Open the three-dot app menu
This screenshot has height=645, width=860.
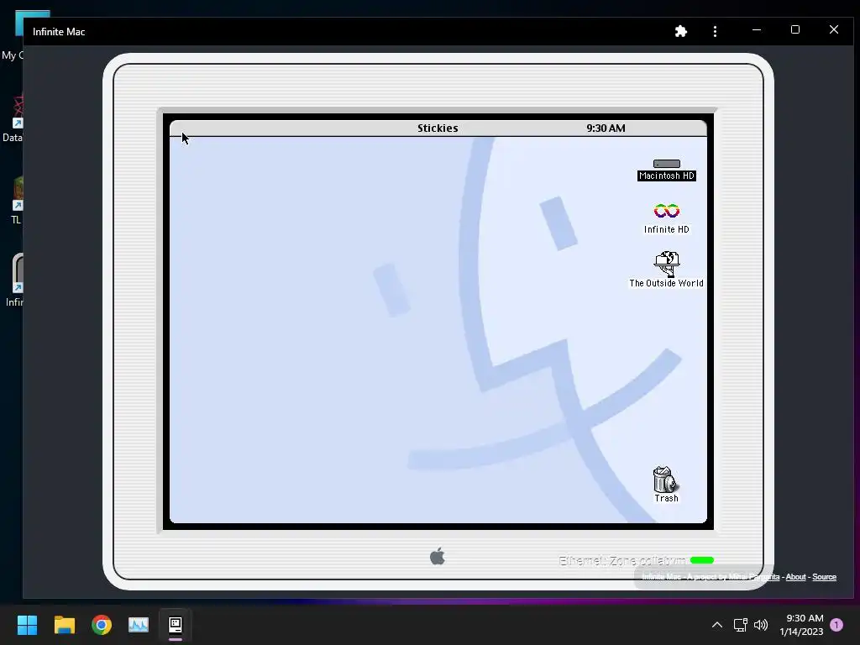point(715,31)
